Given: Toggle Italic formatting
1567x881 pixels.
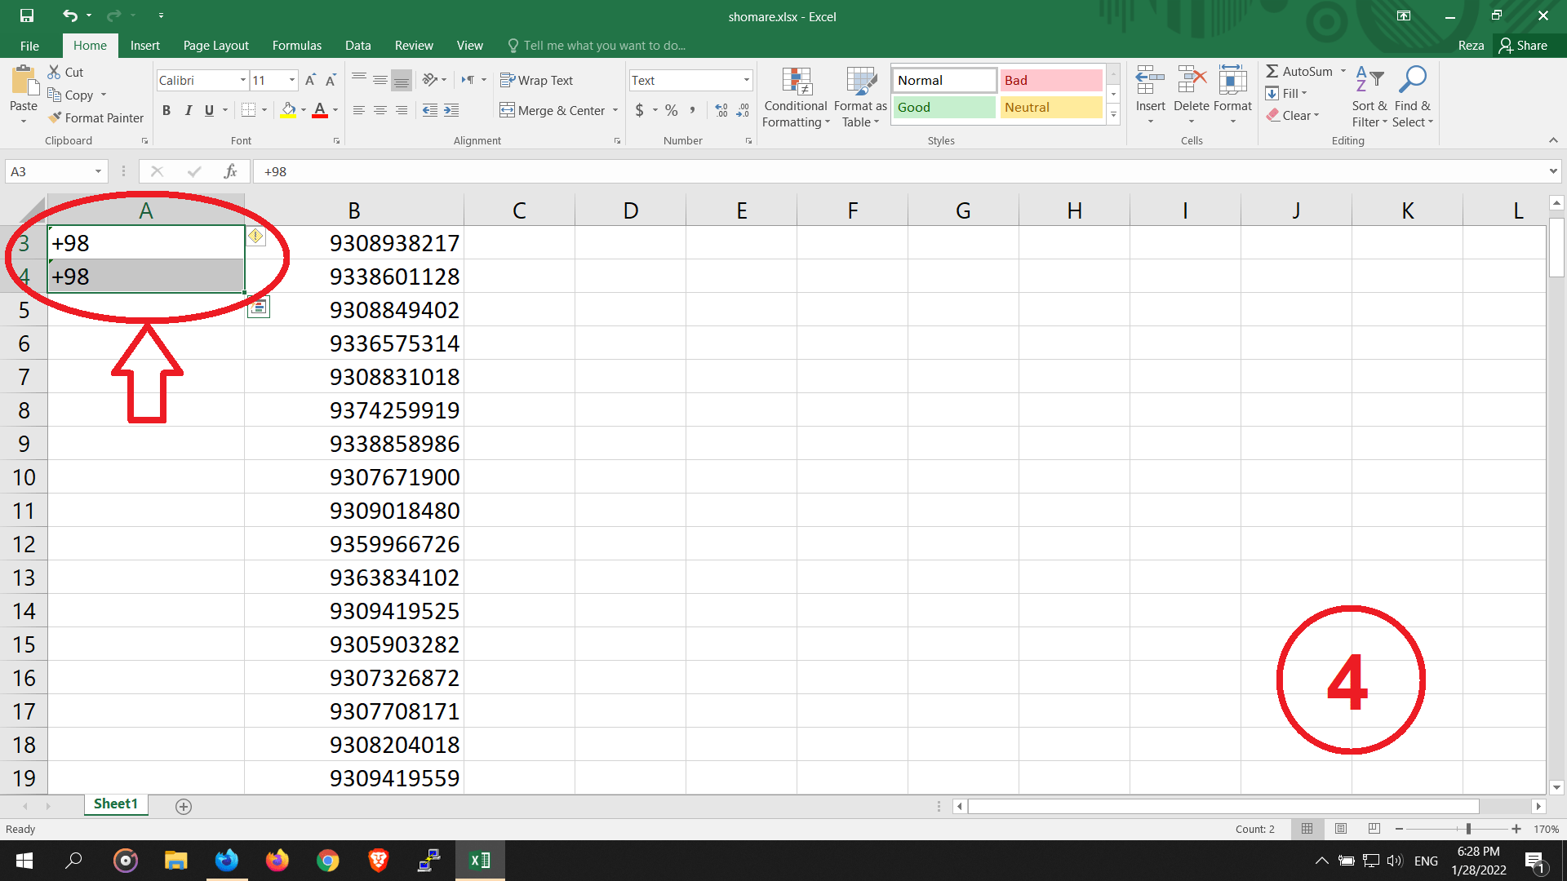Looking at the screenshot, I should [x=189, y=110].
